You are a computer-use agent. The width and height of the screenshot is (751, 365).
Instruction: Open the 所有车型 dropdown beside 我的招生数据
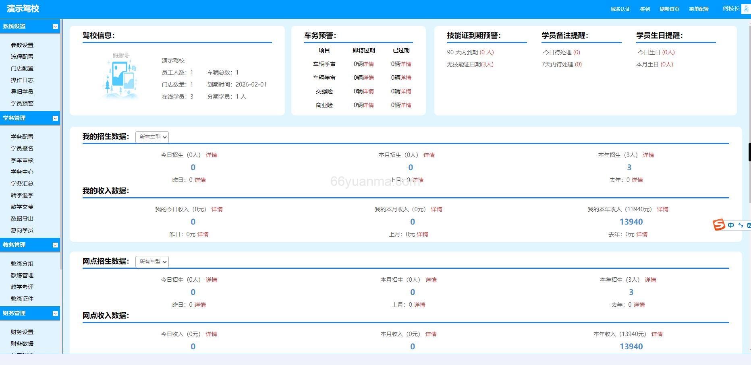(152, 137)
